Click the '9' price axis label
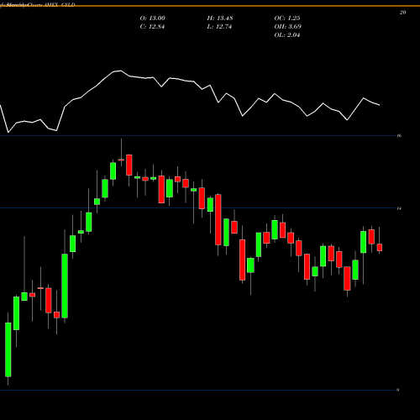 tap(397, 390)
